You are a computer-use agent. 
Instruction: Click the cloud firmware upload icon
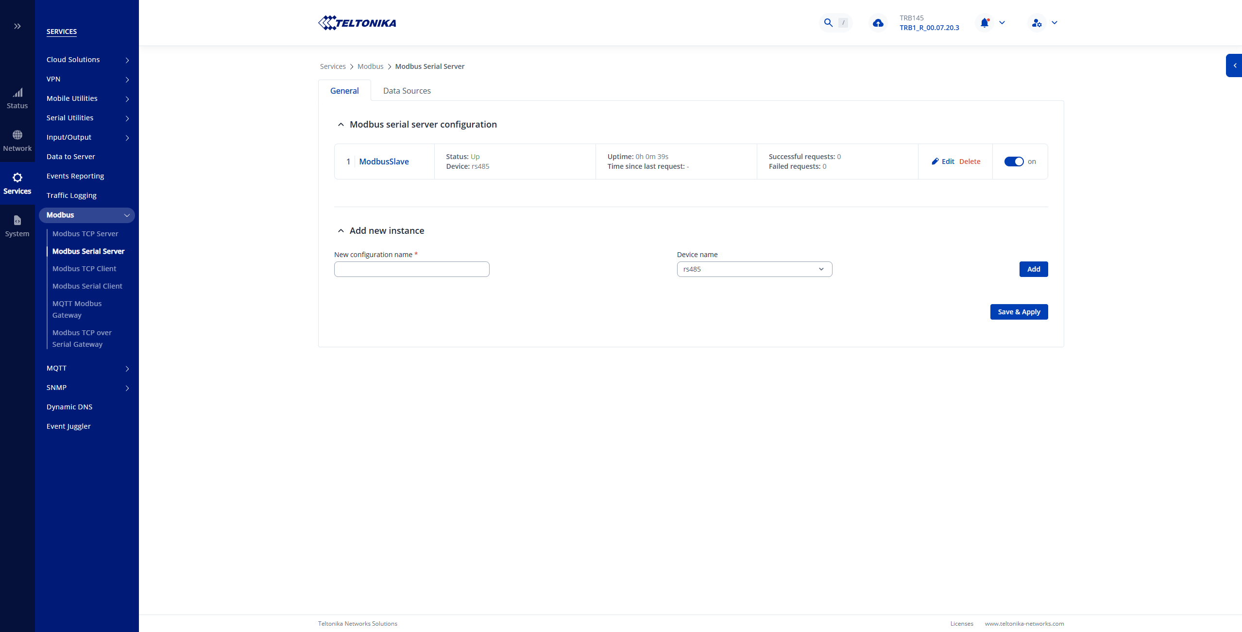[878, 23]
